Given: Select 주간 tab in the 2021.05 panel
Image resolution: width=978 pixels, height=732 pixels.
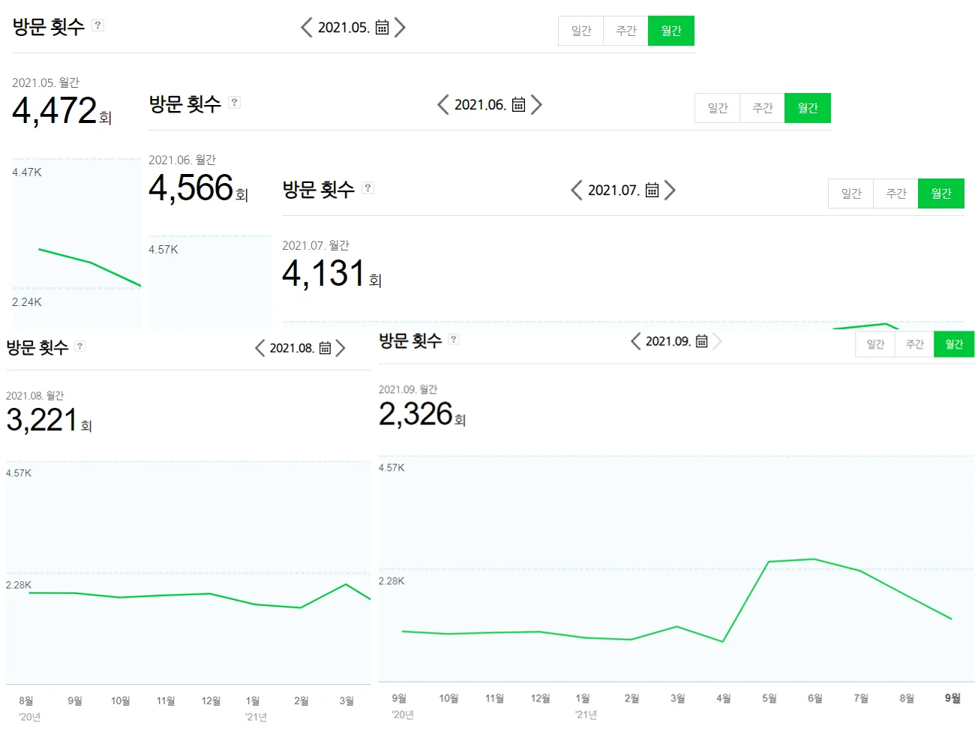Looking at the screenshot, I should click(x=626, y=31).
